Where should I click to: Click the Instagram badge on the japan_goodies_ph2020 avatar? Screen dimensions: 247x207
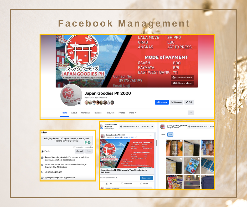point(164,128)
